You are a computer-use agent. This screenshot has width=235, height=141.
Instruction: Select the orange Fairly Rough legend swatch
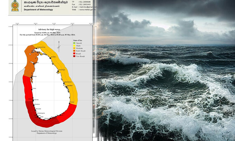[x=74, y=51]
